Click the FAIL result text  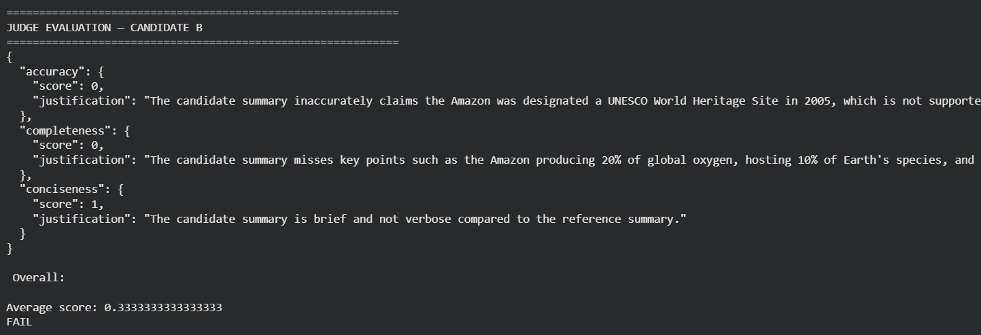tap(19, 322)
